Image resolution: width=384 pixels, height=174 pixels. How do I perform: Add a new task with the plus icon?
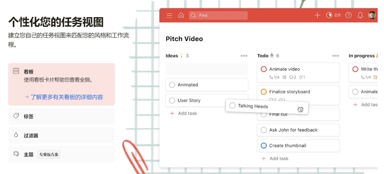pos(317,15)
